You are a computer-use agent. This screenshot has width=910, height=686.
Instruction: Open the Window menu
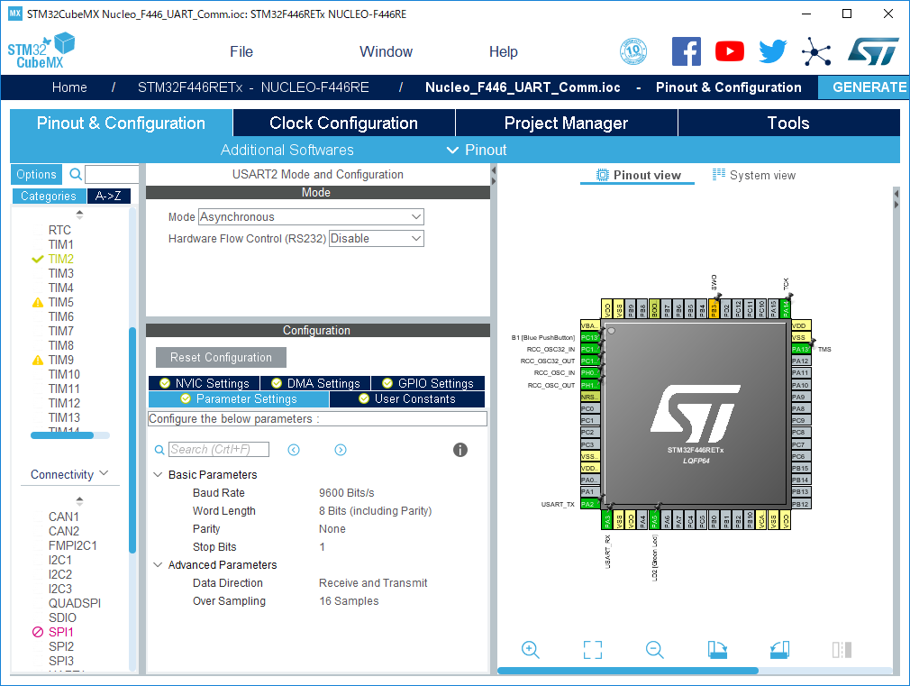point(386,51)
